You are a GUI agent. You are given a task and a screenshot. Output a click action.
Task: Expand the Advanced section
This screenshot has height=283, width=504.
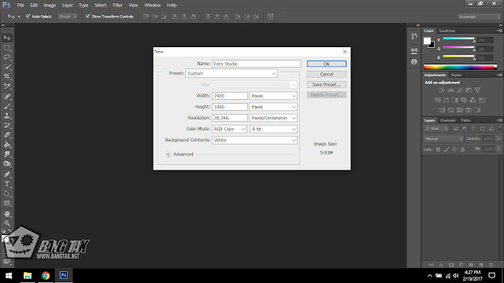pos(168,154)
